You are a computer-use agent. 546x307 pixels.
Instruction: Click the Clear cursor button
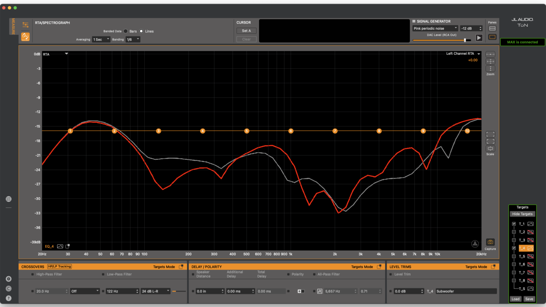coord(247,39)
